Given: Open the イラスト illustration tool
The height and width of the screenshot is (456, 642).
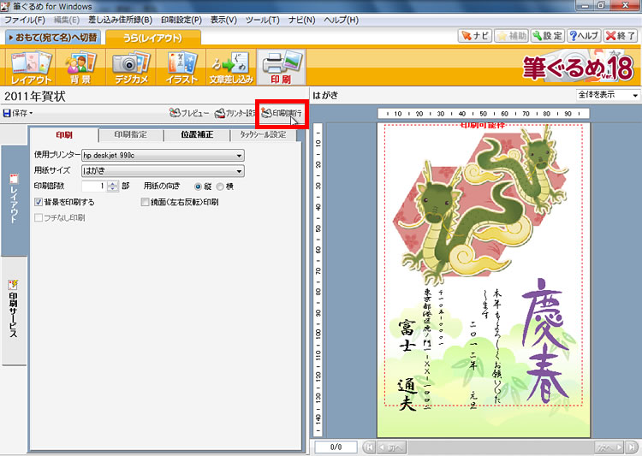Looking at the screenshot, I should [181, 67].
